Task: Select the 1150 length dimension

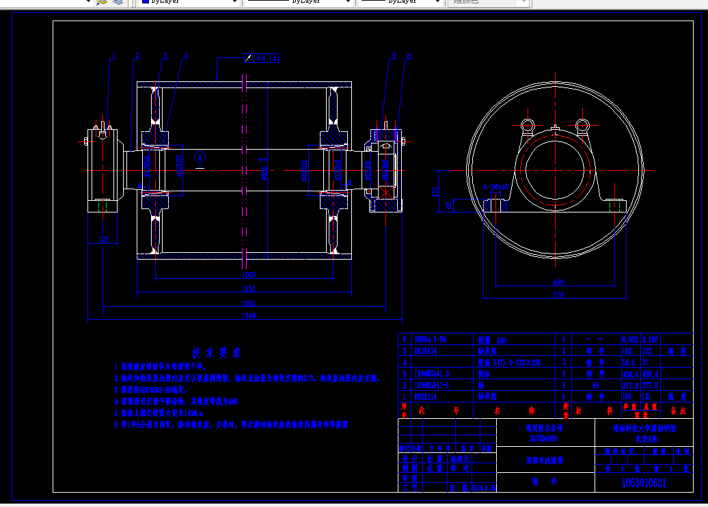Action: coord(249,289)
